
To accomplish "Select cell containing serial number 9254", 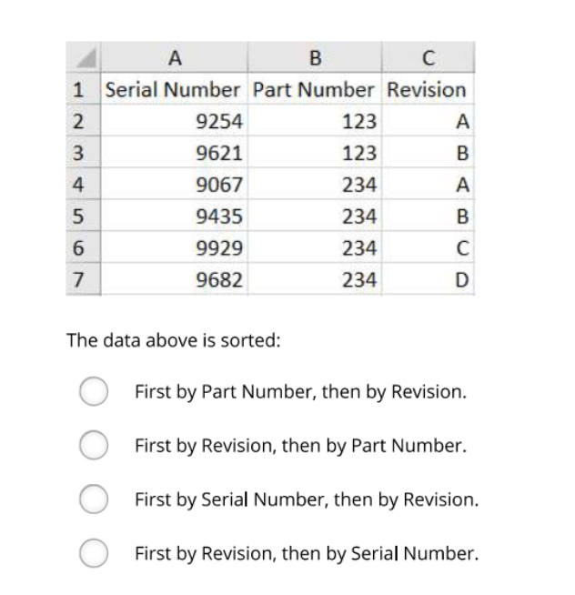I will click(x=174, y=122).
